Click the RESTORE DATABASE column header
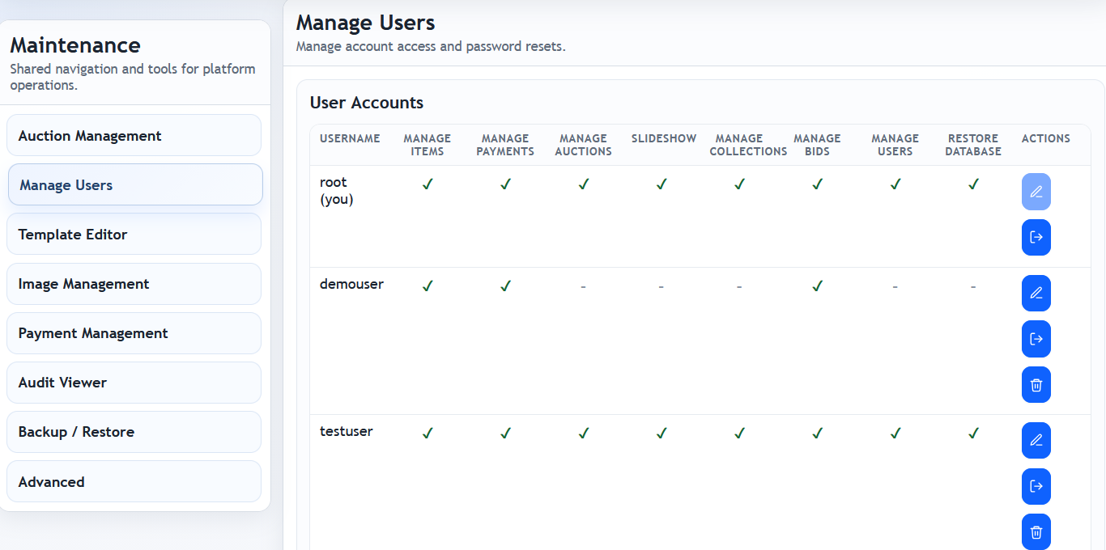The width and height of the screenshot is (1106, 550). (x=973, y=145)
